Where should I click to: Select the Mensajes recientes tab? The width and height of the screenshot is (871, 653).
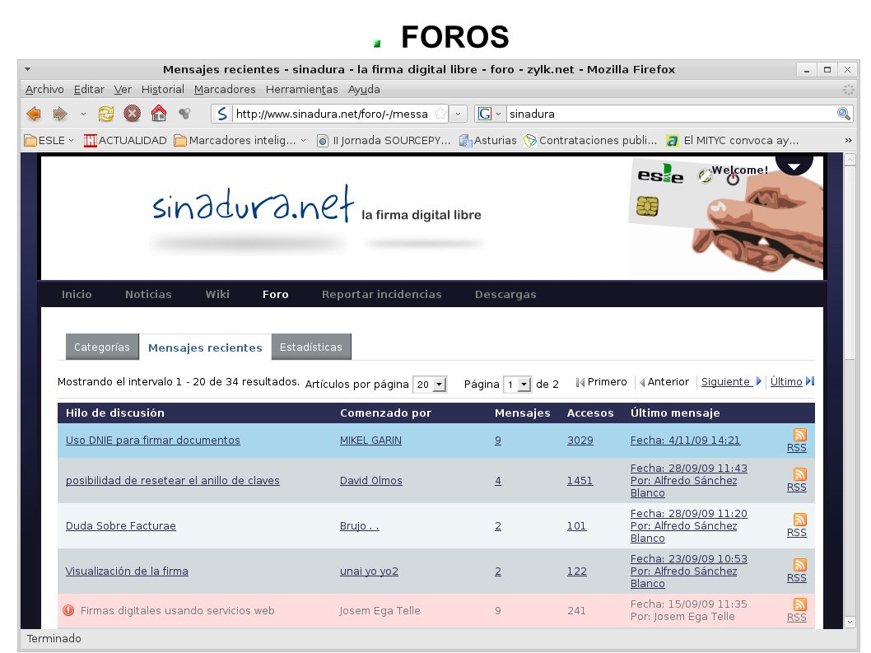coord(205,347)
